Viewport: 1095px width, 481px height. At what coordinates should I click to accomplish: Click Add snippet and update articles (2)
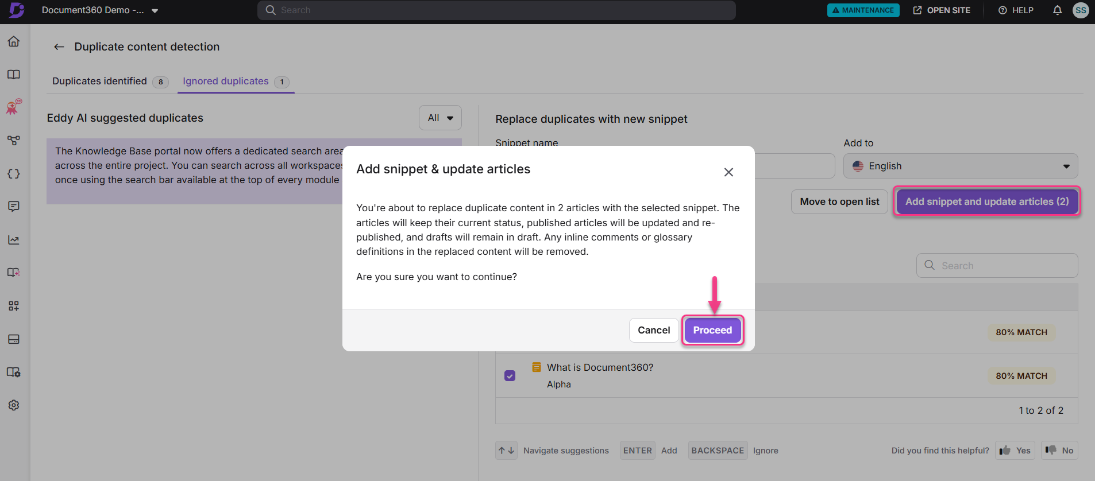point(987,201)
